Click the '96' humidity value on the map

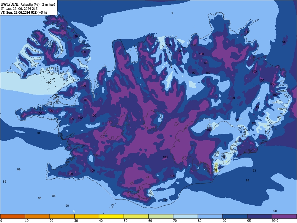238,120
